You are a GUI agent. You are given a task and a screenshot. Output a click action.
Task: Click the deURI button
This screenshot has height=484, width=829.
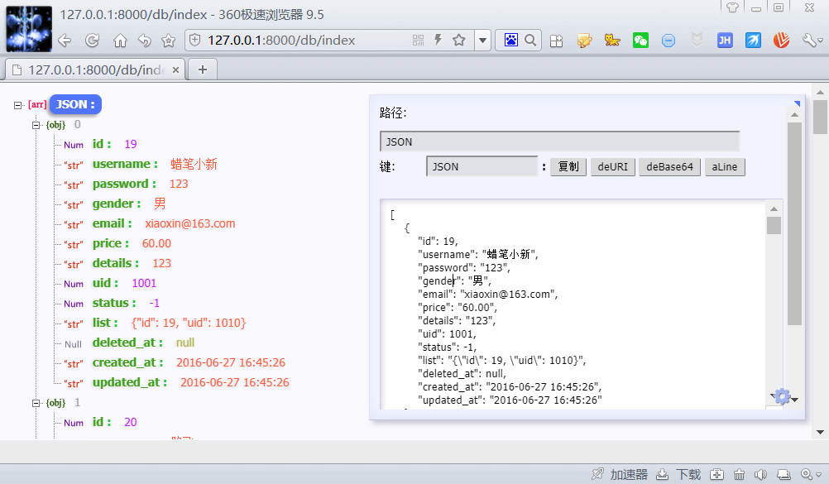pyautogui.click(x=613, y=166)
